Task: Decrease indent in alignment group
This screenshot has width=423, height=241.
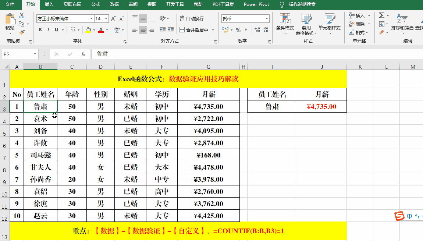Action: click(x=163, y=30)
